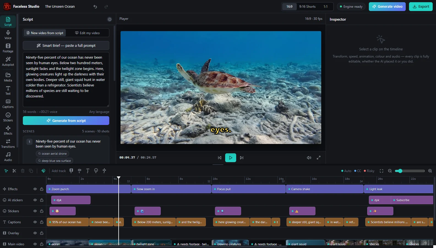This screenshot has width=436, height=248.
Task: Enter fullscreen in the player
Action: 318,158
